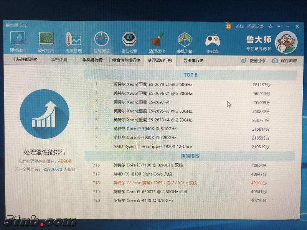Select the Core i5-6500TE row

point(190,192)
